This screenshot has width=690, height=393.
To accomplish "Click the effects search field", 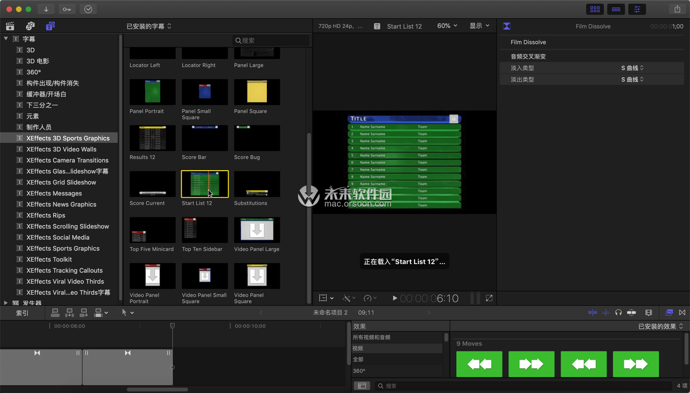I will point(523,386).
